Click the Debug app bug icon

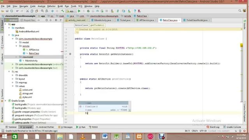coord(88,11)
